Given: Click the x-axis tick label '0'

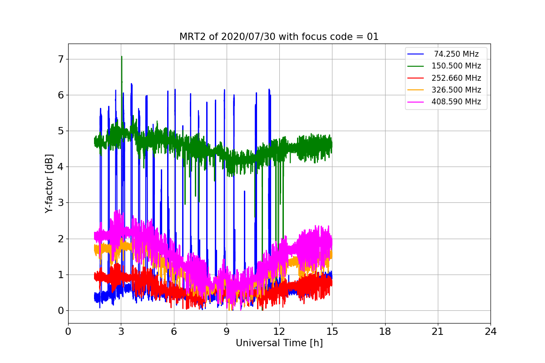Looking at the screenshot, I should click(x=68, y=332).
